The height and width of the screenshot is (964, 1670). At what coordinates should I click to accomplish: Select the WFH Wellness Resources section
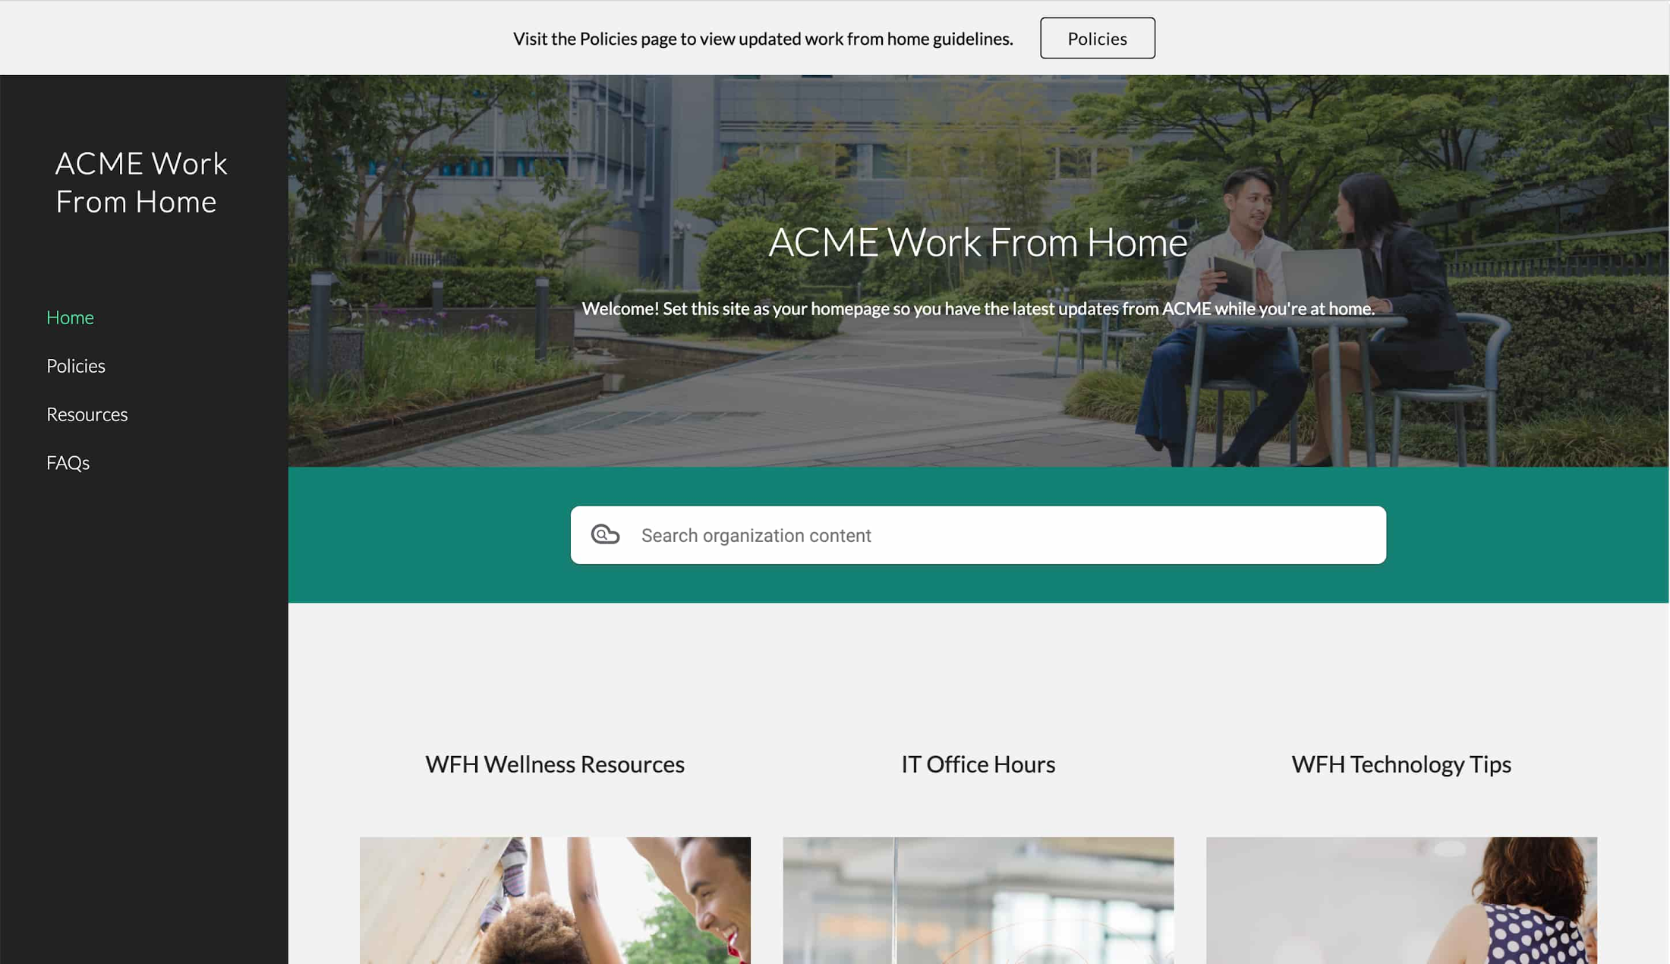point(556,763)
